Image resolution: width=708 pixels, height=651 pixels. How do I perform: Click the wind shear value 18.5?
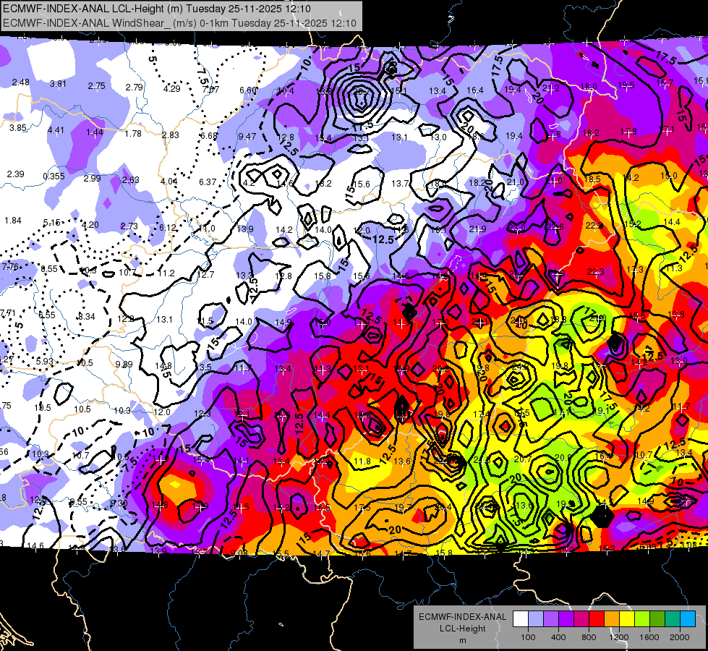click(x=592, y=179)
